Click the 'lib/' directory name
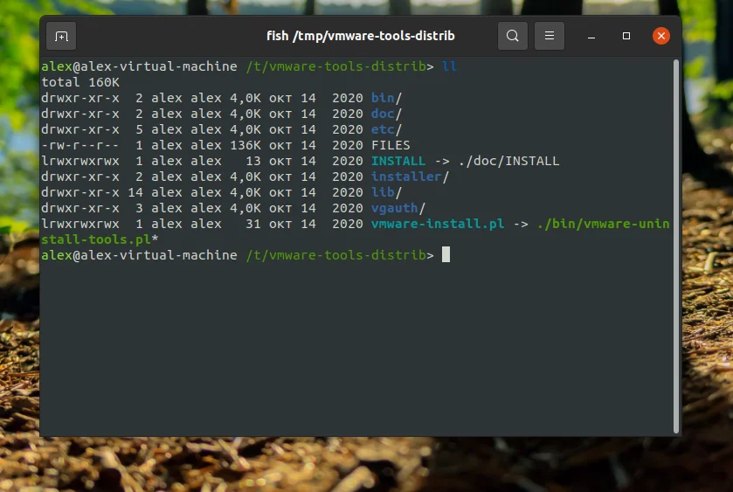 point(387,192)
